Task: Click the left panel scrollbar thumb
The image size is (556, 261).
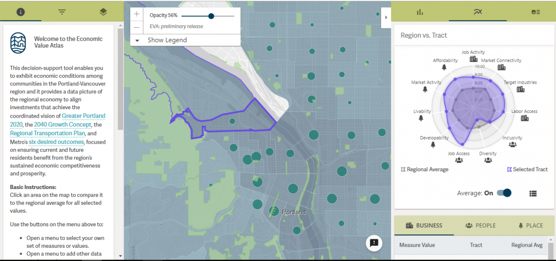Action: point(121,79)
